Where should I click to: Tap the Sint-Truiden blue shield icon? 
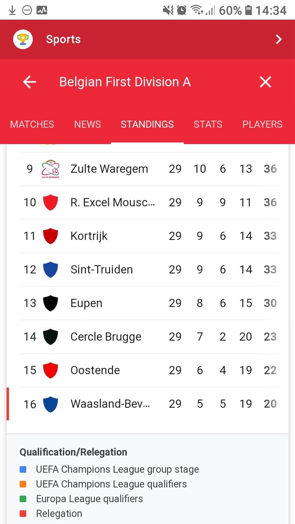tap(51, 270)
